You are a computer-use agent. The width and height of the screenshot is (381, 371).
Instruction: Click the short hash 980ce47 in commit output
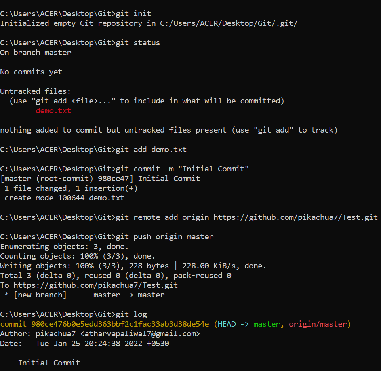point(113,179)
